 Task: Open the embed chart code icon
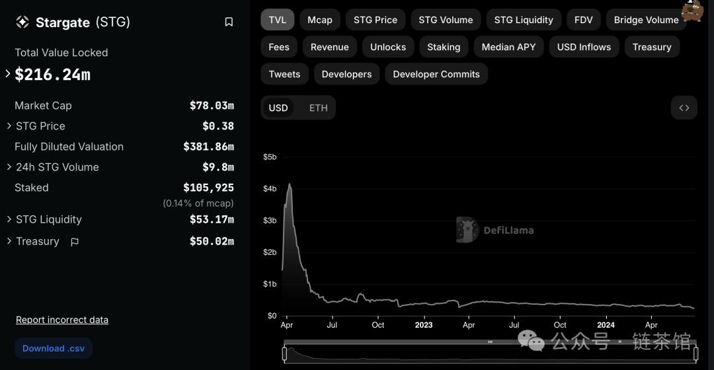(x=684, y=108)
